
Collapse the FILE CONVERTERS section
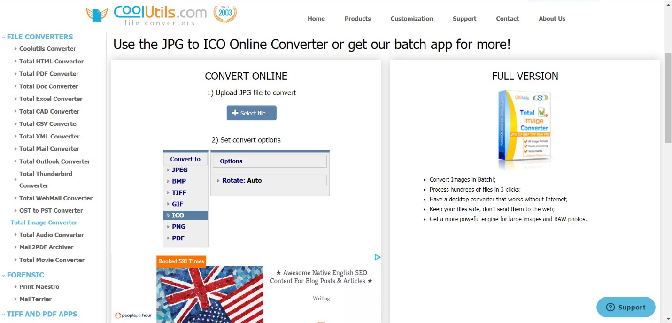tap(37, 37)
